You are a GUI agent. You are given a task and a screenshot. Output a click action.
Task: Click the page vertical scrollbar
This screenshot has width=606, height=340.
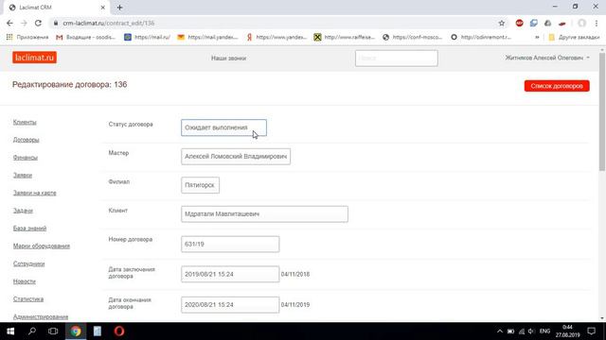pyautogui.click(x=602, y=111)
